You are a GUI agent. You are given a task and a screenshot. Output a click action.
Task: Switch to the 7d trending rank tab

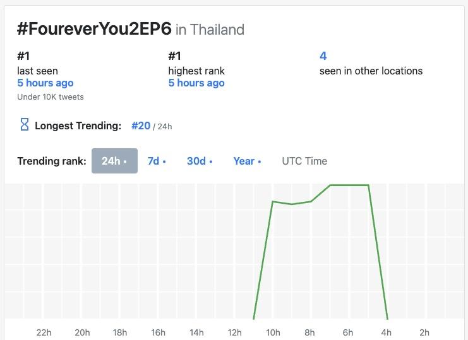157,161
